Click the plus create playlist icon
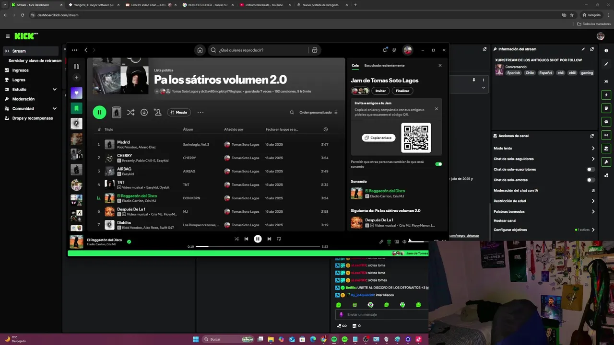 (76, 77)
